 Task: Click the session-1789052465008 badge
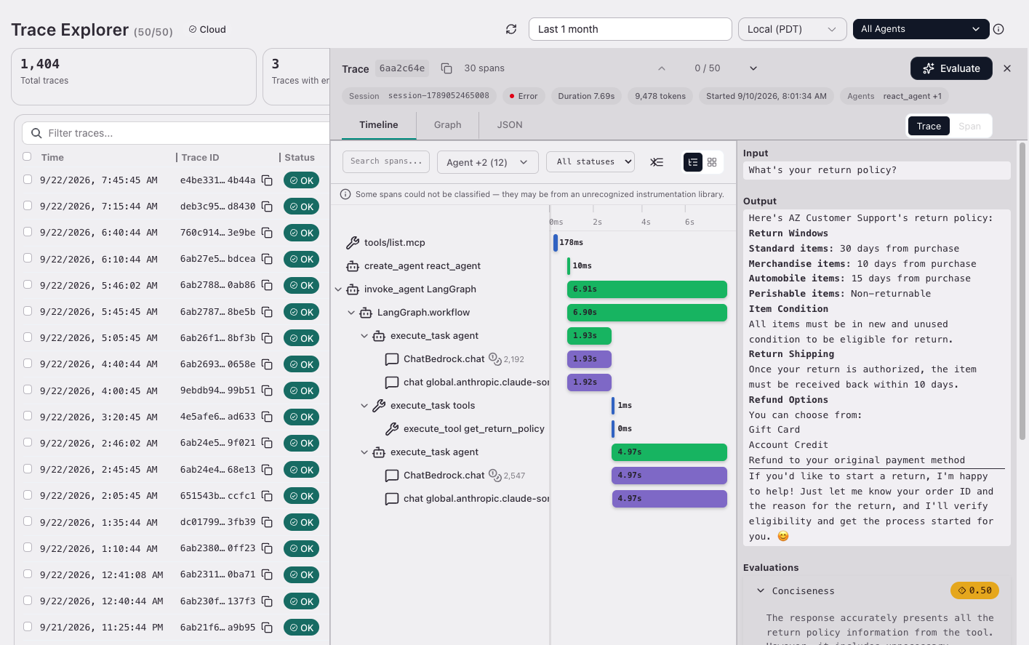420,96
